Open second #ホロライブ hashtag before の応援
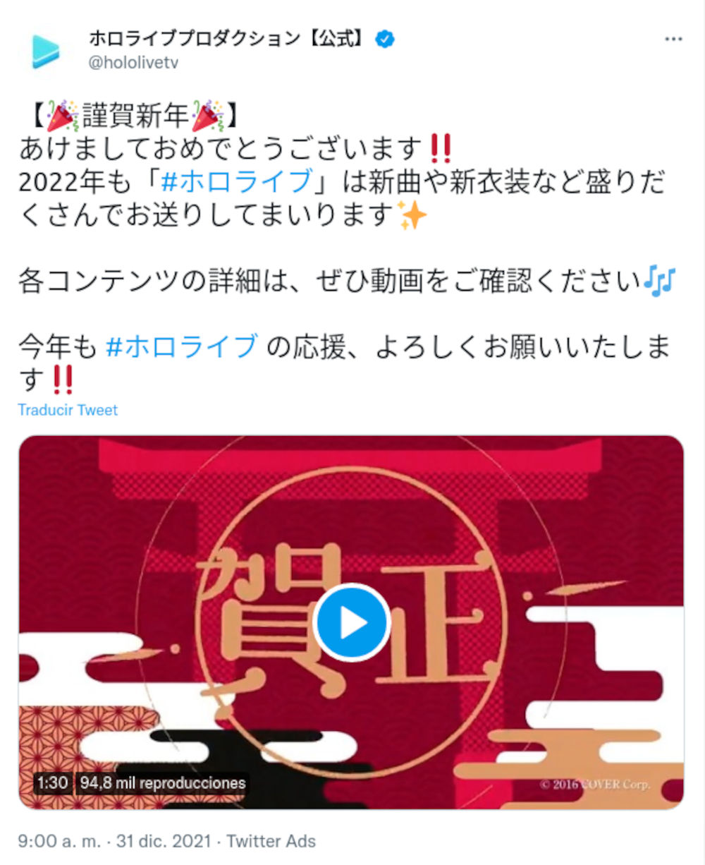 pyautogui.click(x=181, y=347)
